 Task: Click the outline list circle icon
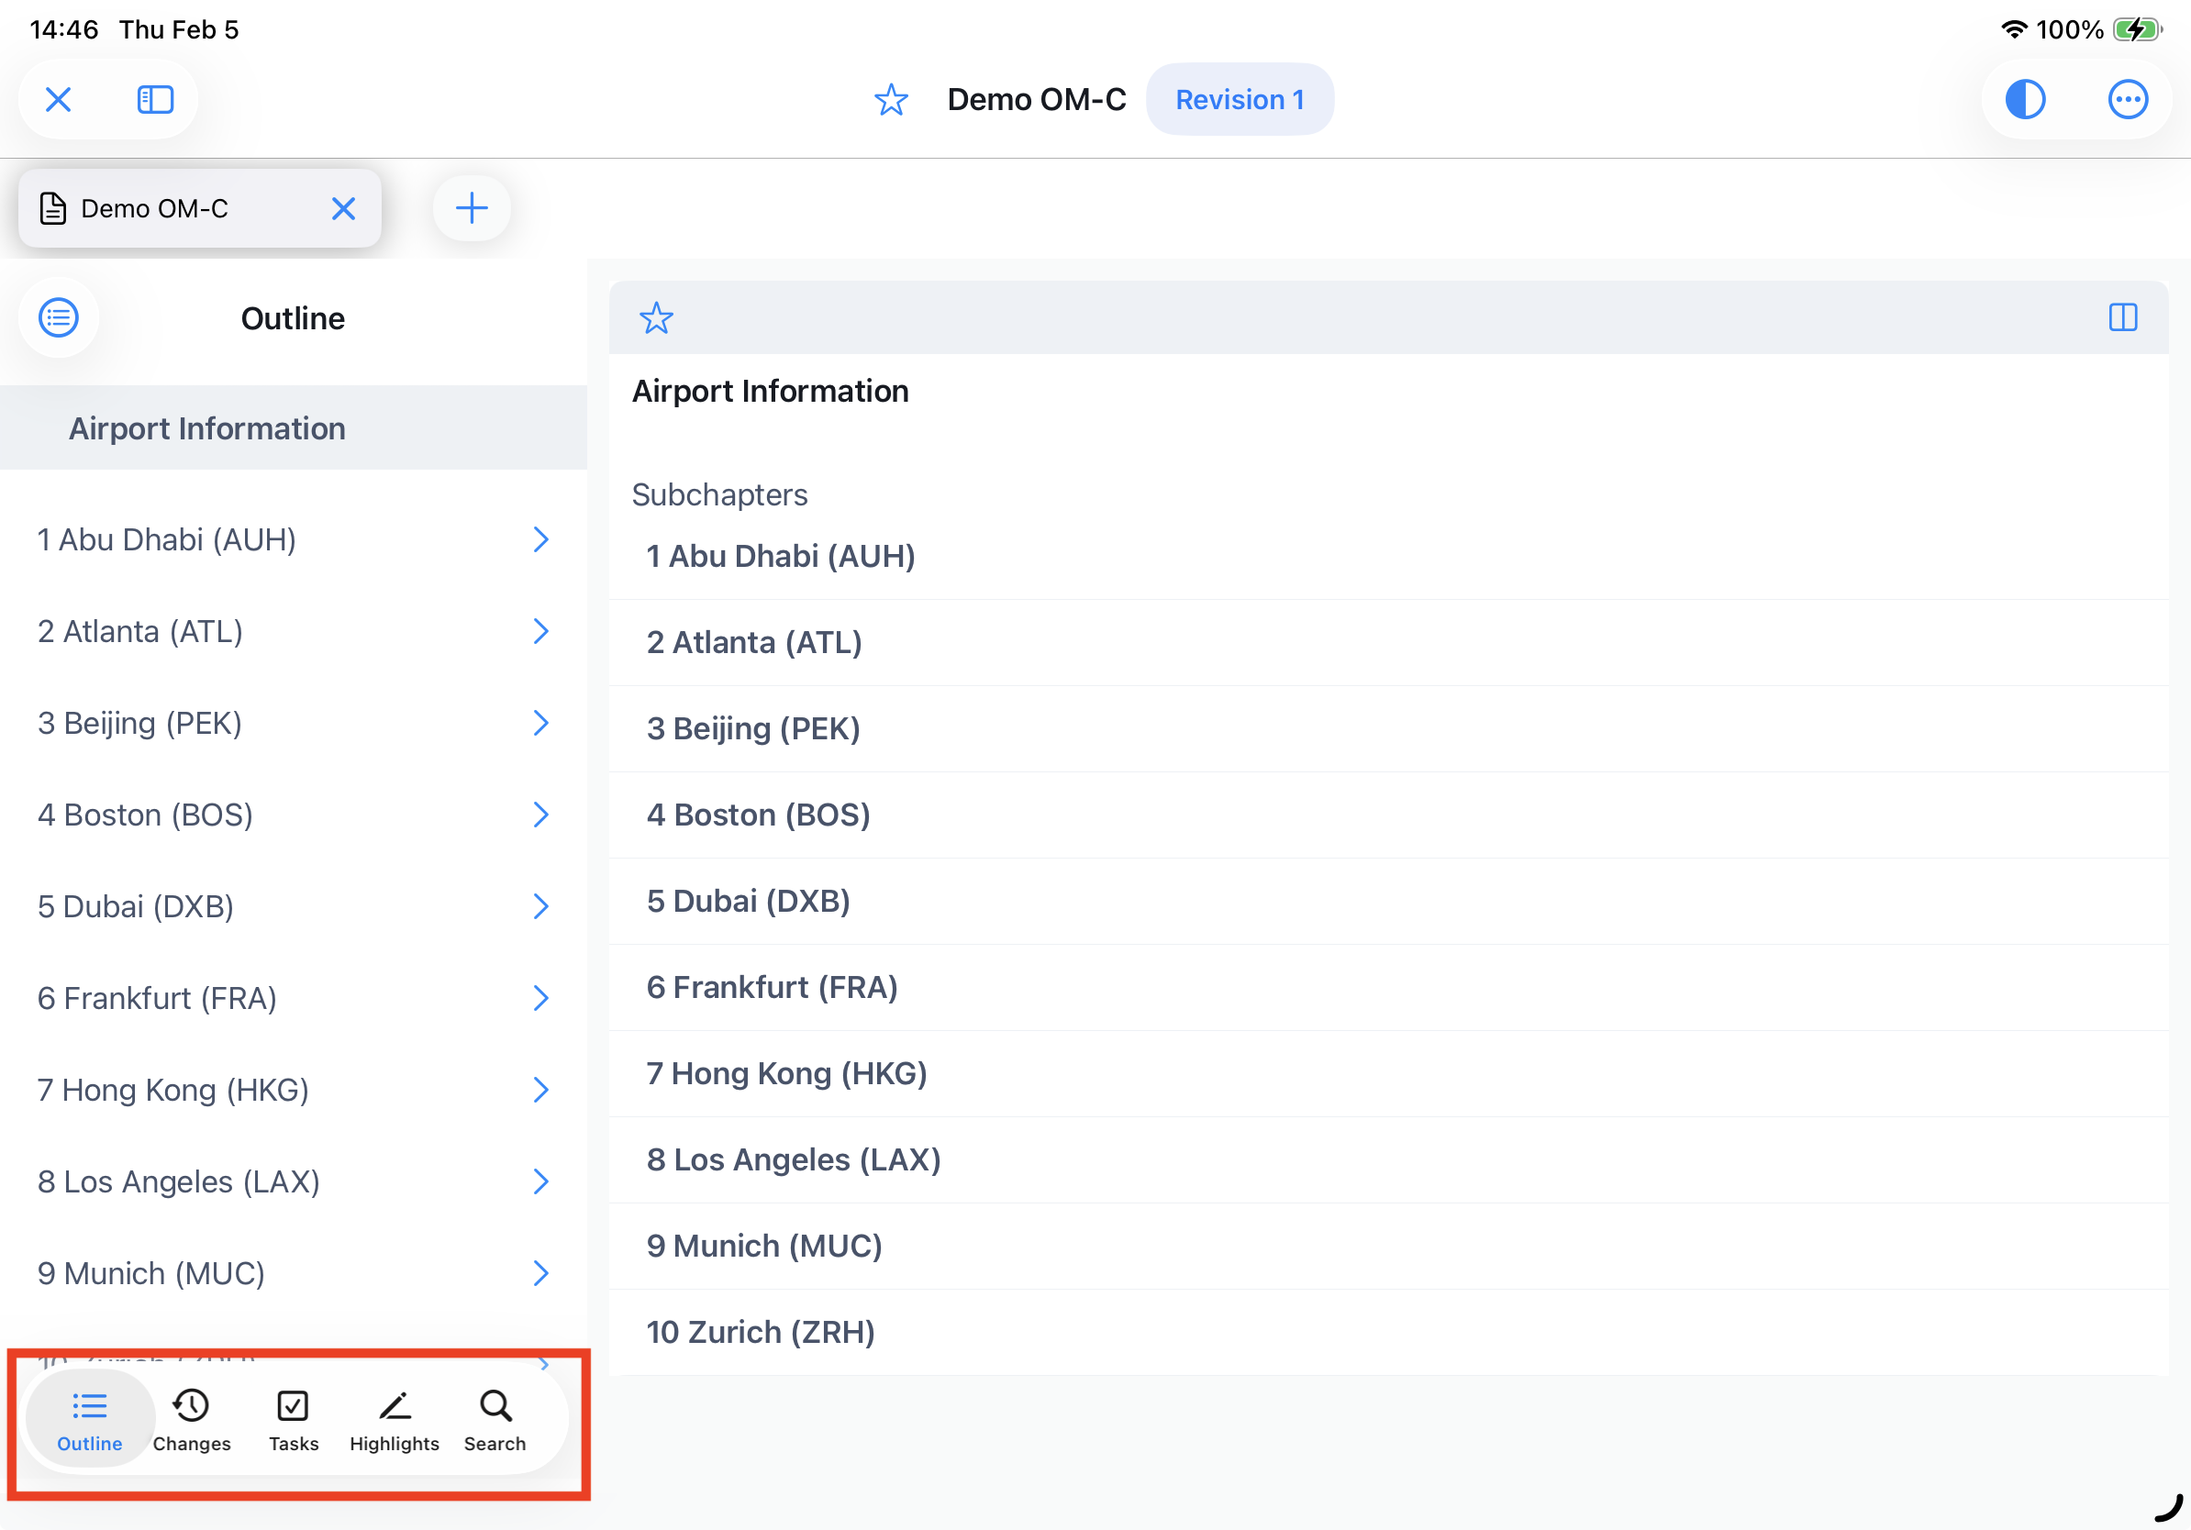point(58,317)
